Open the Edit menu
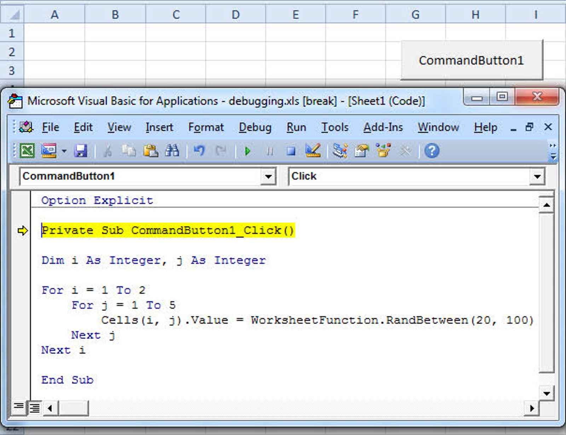This screenshot has height=435, width=566. (83, 127)
